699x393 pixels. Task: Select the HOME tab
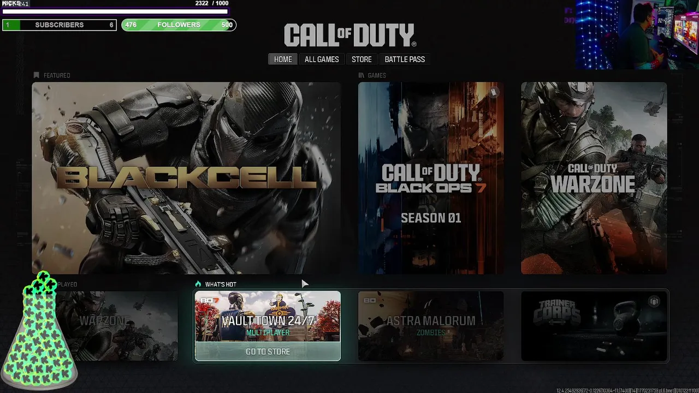point(283,59)
